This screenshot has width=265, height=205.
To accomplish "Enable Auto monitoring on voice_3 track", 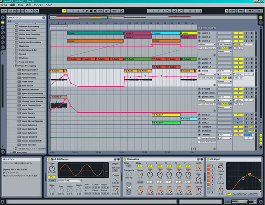I will click(225, 48).
